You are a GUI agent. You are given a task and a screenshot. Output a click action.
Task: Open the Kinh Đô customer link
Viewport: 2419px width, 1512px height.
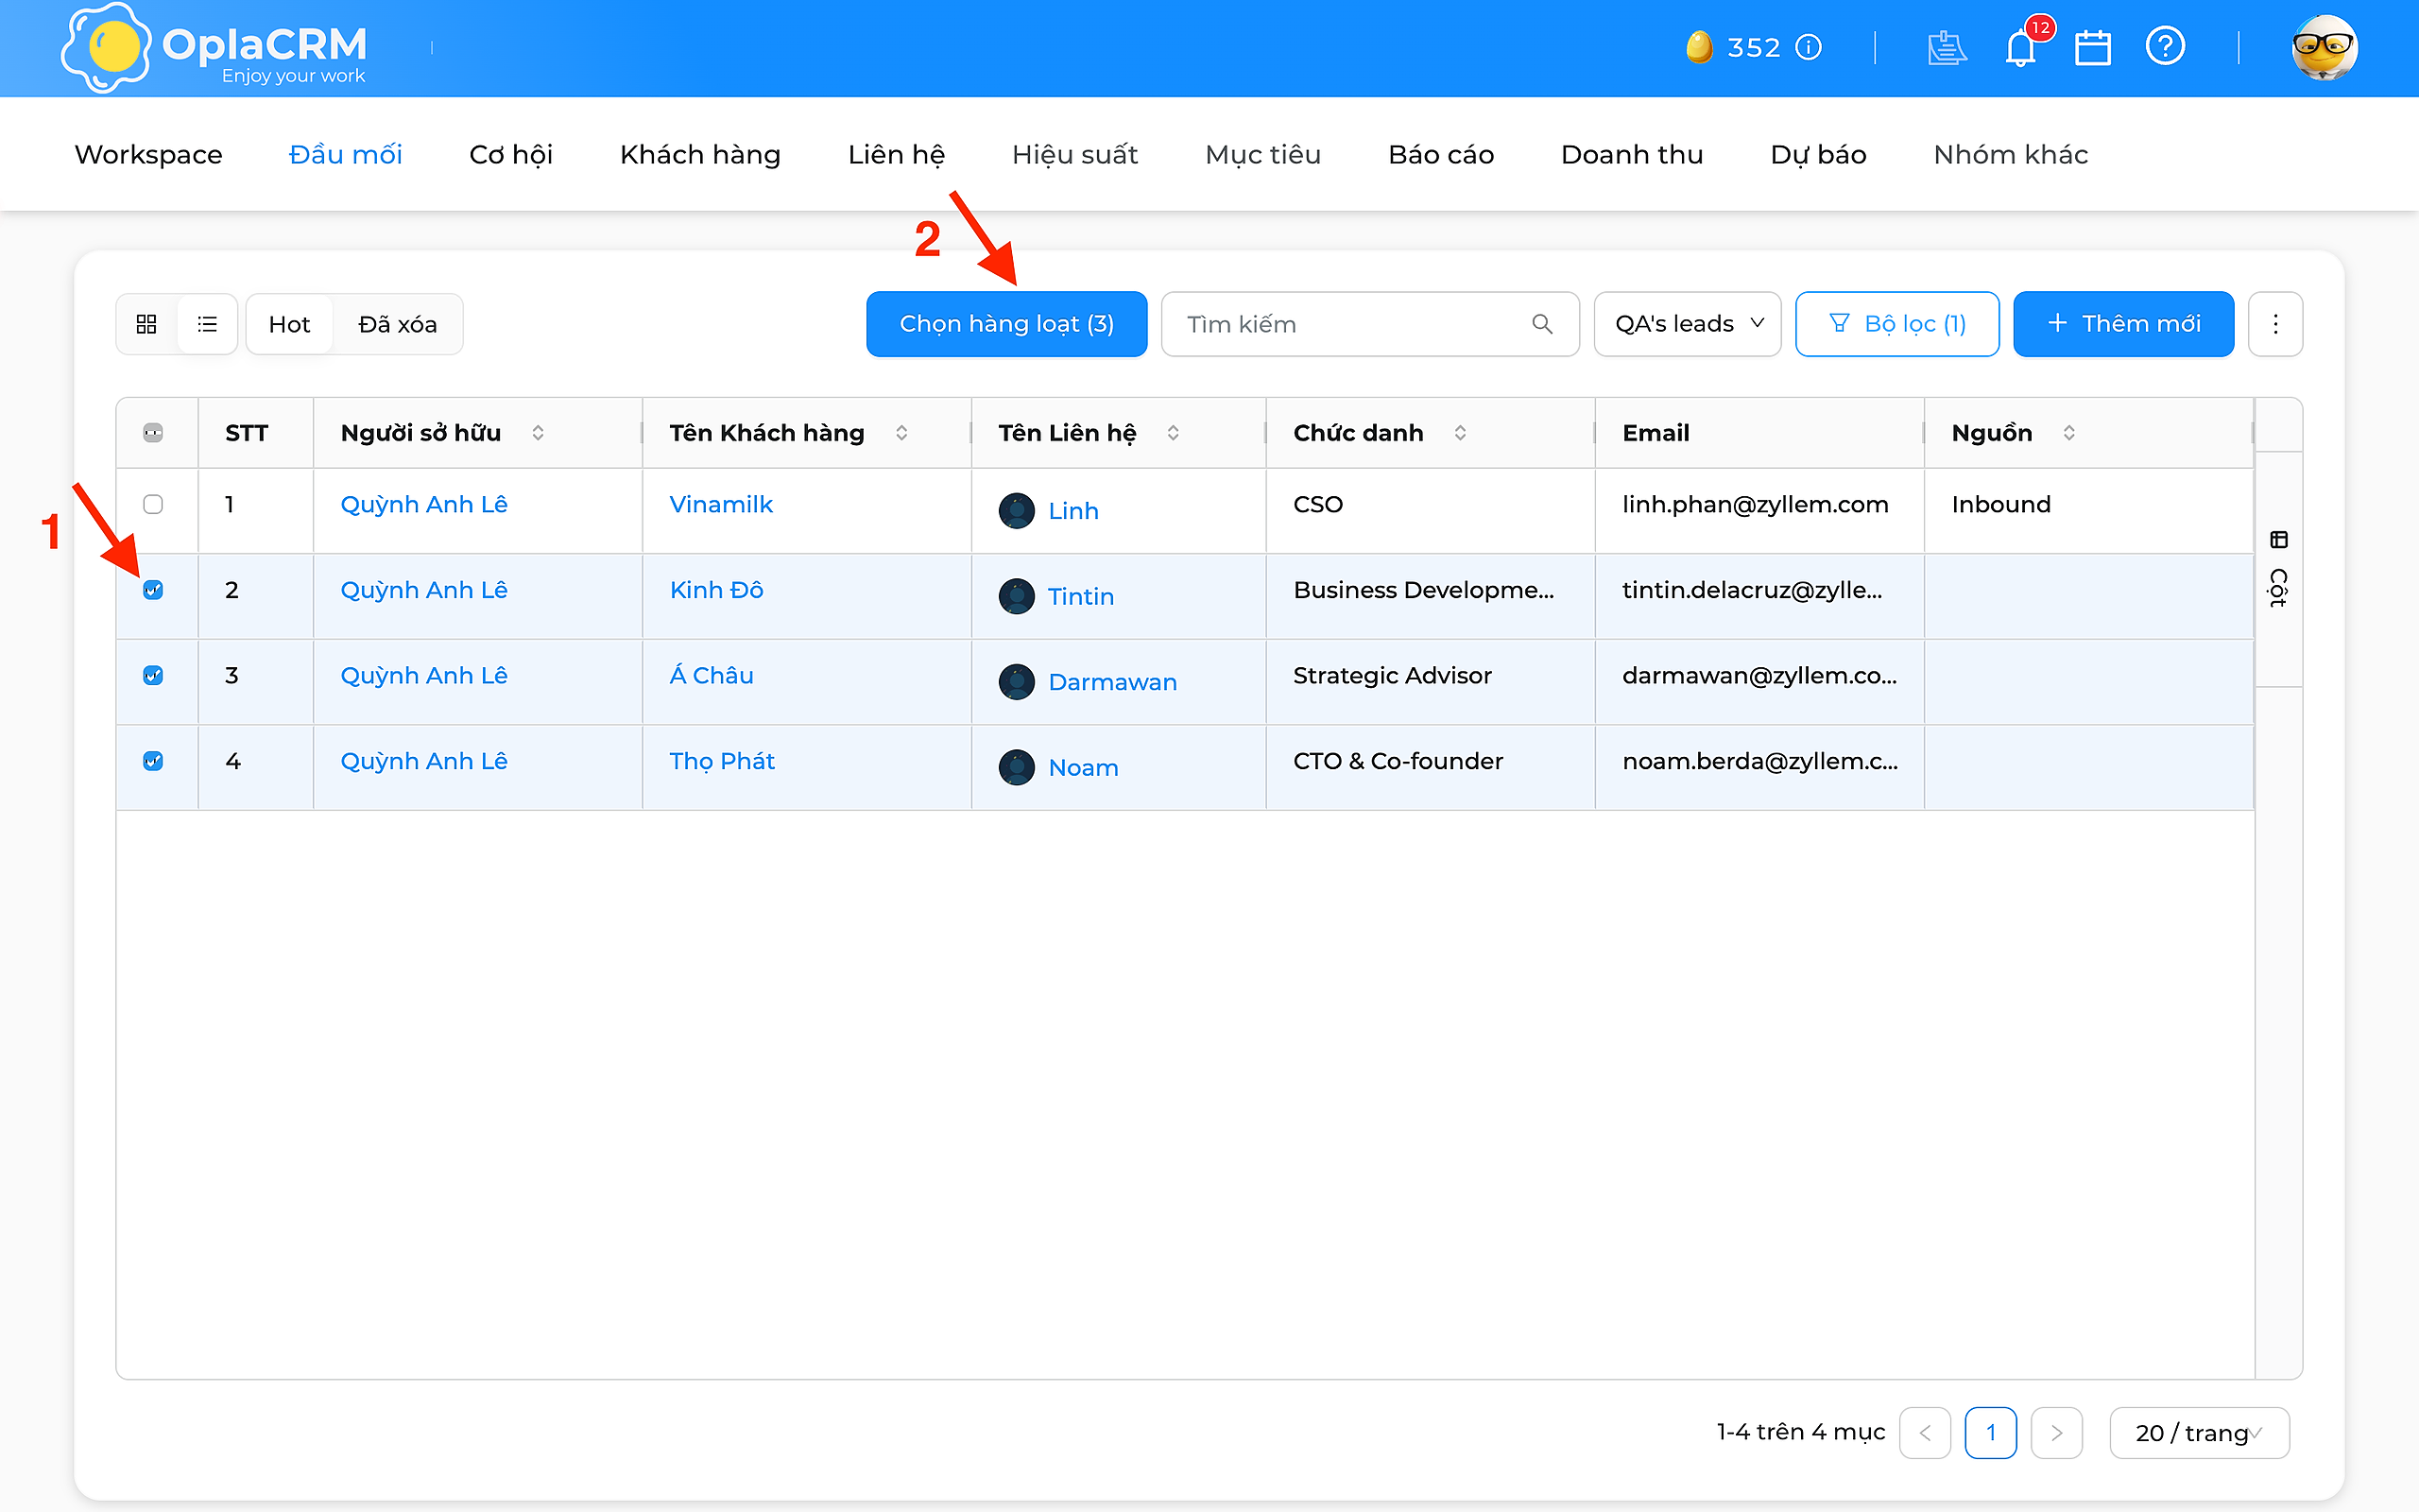click(x=716, y=590)
